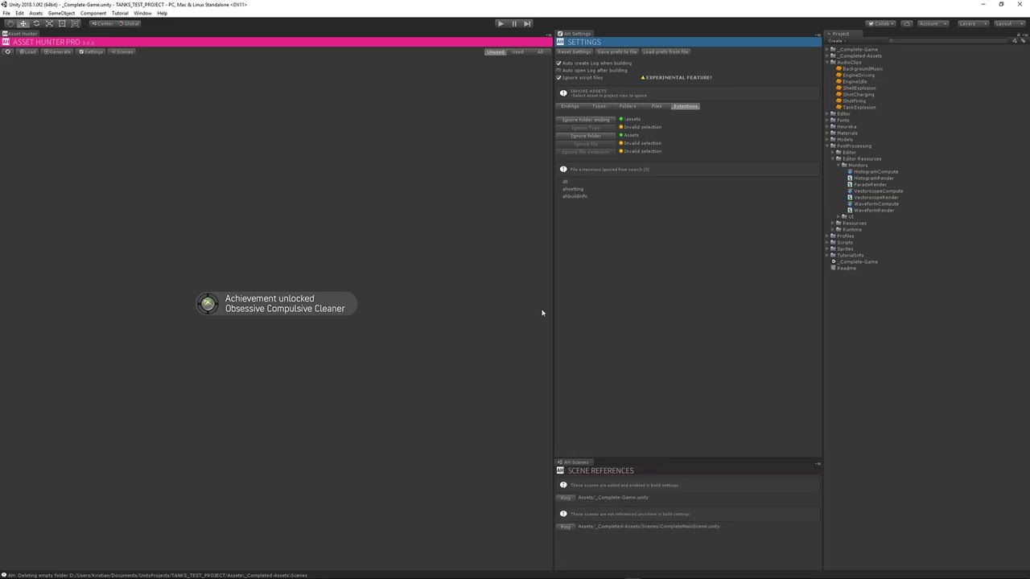Open the Layout dropdown
The image size is (1030, 579).
click(1009, 23)
